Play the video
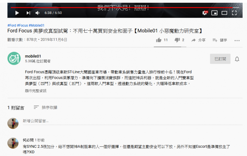The image size is (247, 156). tap(17, 13)
